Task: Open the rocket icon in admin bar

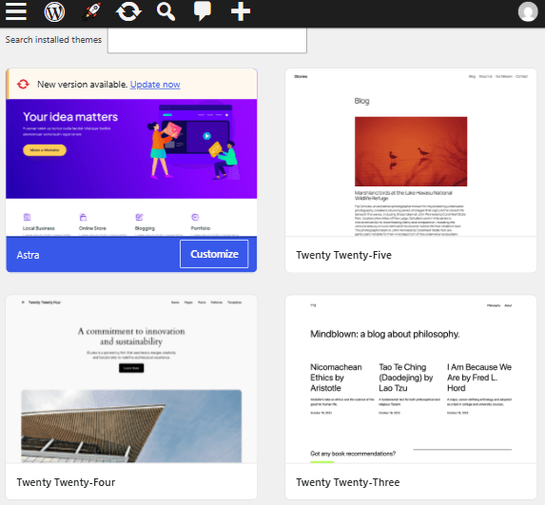Action: (x=91, y=11)
